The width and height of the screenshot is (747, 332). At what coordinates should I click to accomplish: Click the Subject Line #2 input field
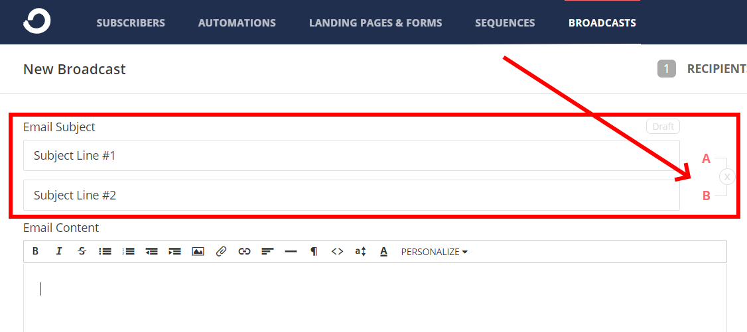[x=352, y=195]
